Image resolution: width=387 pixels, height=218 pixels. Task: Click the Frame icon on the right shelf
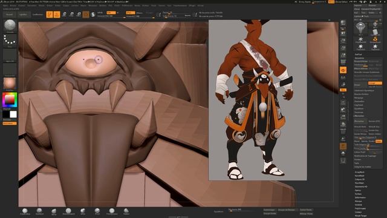pos(343,102)
